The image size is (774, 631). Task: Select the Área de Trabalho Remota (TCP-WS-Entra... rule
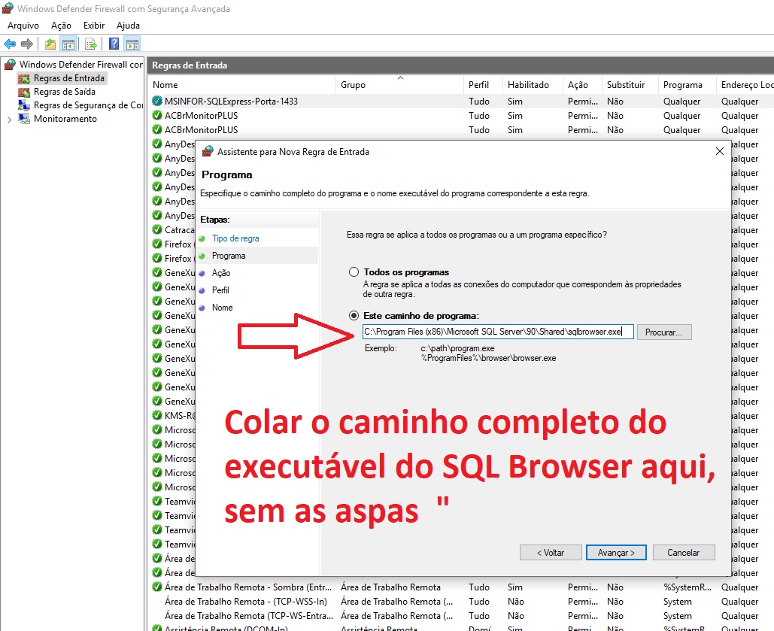pyautogui.click(x=249, y=616)
